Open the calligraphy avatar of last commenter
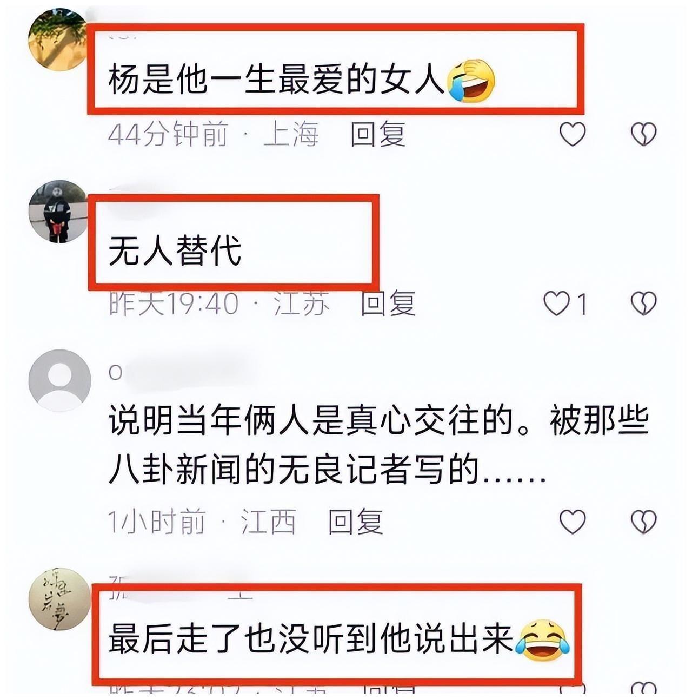The image size is (692, 699). [59, 599]
